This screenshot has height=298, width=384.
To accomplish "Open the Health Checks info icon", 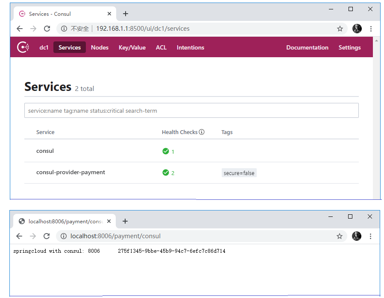I will point(202,132).
